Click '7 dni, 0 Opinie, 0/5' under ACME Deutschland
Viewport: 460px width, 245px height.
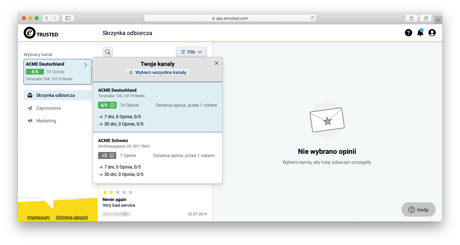123,117
